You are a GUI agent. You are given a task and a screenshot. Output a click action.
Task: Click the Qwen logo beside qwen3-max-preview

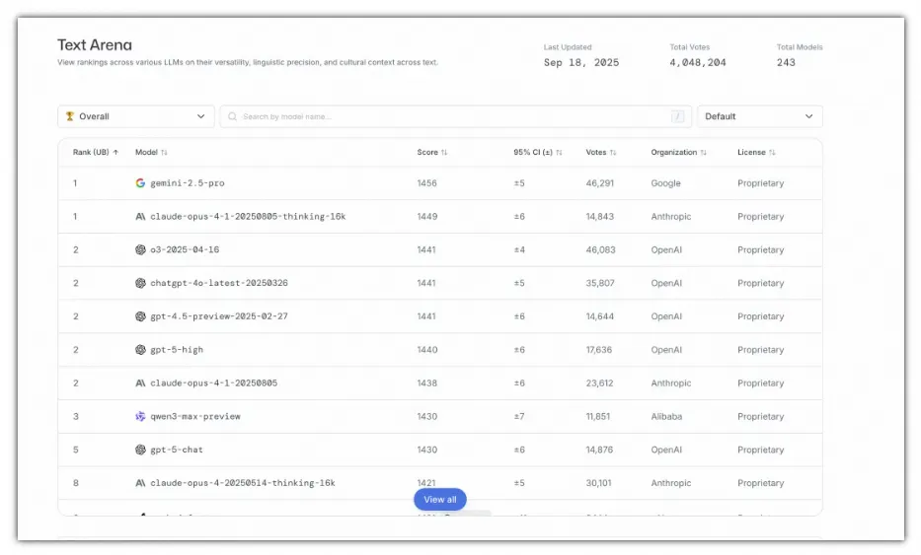140,417
